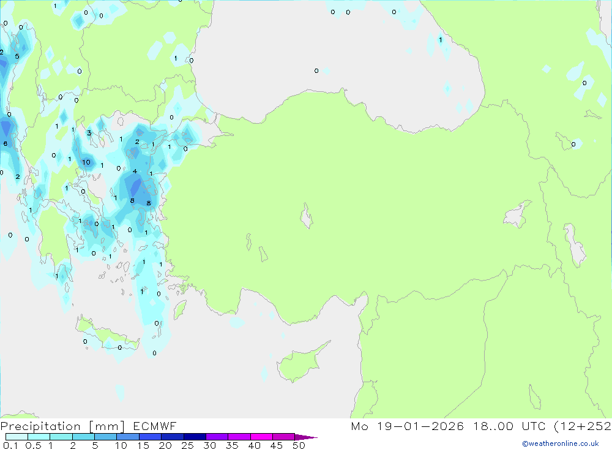Screen dimensions: 612x449
Task: Pick the 30–35 mm purple legend swatch
Action: 217,437
